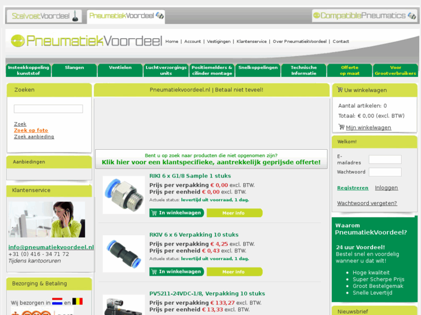Click the adjustable foot icon on StelvoetVoordeel tab
This screenshot has height=315, width=421.
click(x=75, y=16)
